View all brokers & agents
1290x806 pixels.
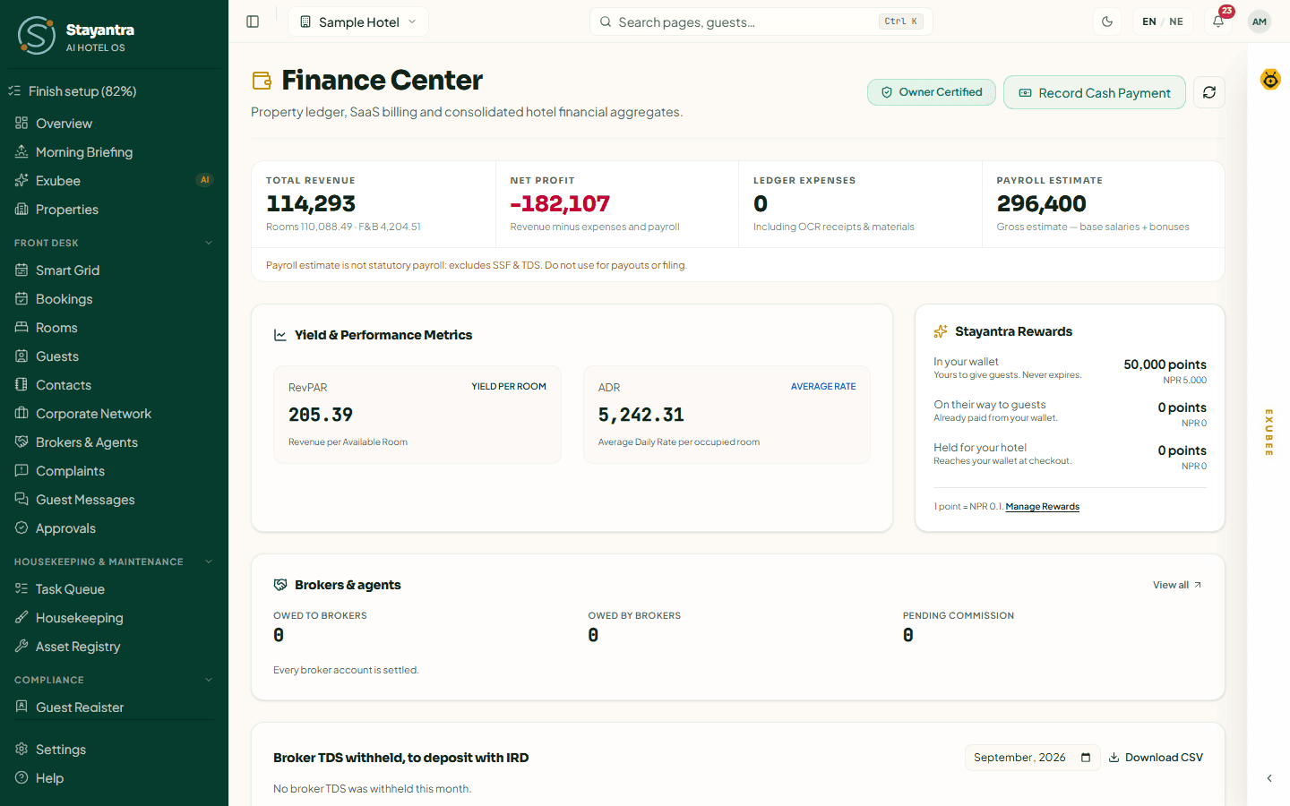[1177, 585]
